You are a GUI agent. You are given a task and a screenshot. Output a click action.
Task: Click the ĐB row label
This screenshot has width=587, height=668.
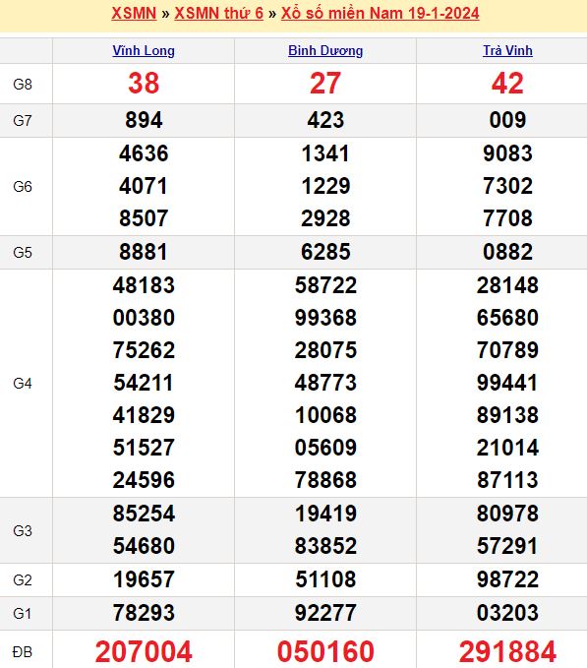click(23, 652)
